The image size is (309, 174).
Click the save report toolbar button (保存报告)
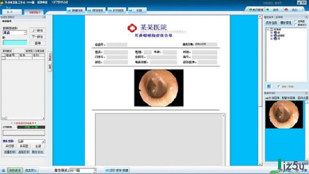click(x=96, y=10)
